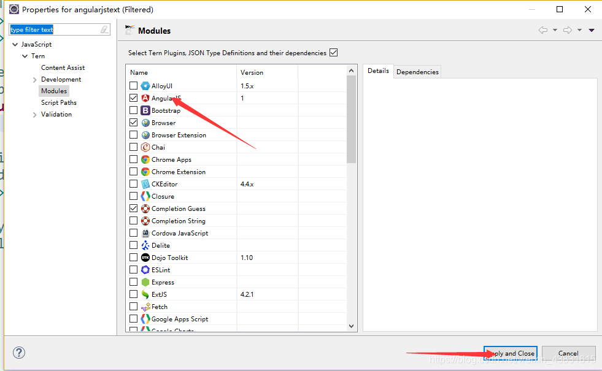Click the Chrome Apps icon

[145, 159]
